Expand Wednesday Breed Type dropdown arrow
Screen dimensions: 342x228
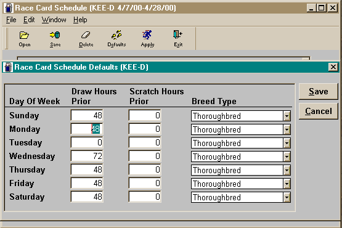pos(287,157)
